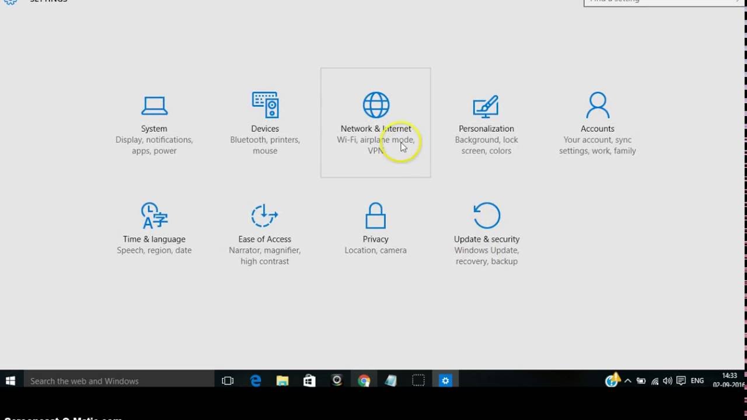Screen dimensions: 747x420
Task: Click the Search the web and Windows box
Action: point(118,381)
